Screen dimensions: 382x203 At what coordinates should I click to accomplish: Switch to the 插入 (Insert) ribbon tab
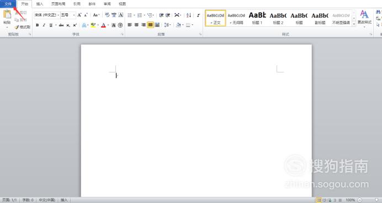point(39,4)
